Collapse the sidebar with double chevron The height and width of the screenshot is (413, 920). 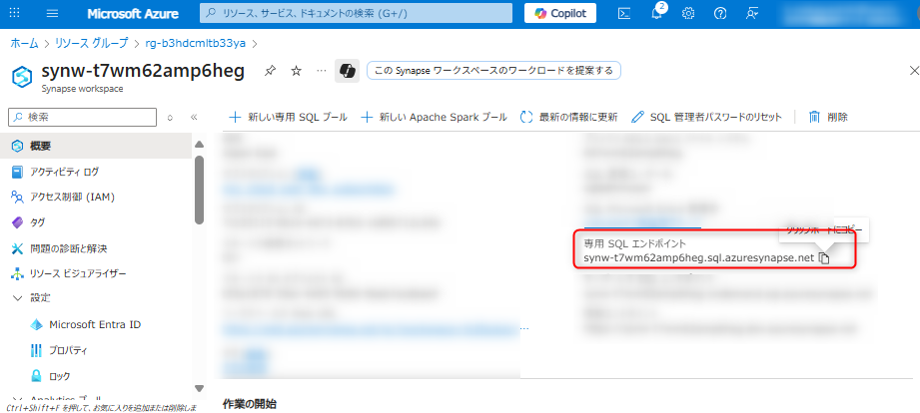194,118
